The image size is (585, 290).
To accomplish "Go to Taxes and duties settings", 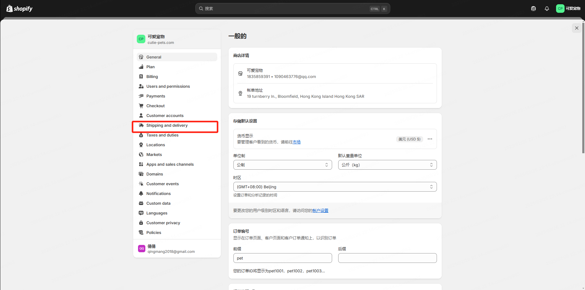I will (162, 135).
